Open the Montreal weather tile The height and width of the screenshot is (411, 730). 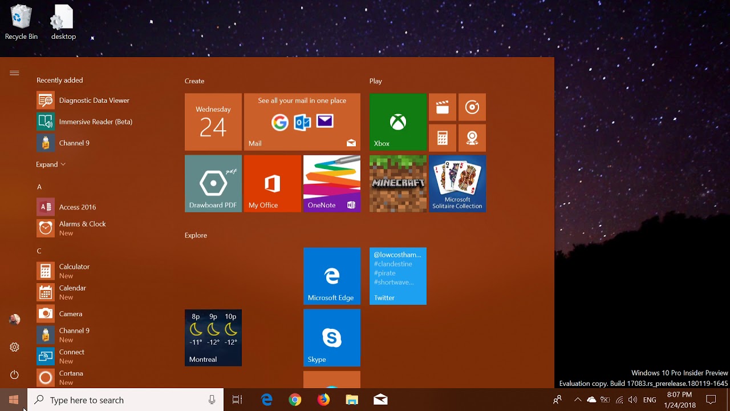213,338
